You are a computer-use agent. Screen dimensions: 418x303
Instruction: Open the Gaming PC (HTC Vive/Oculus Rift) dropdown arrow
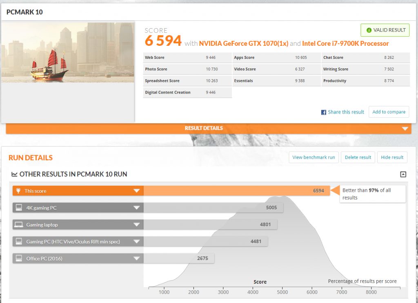point(136,241)
